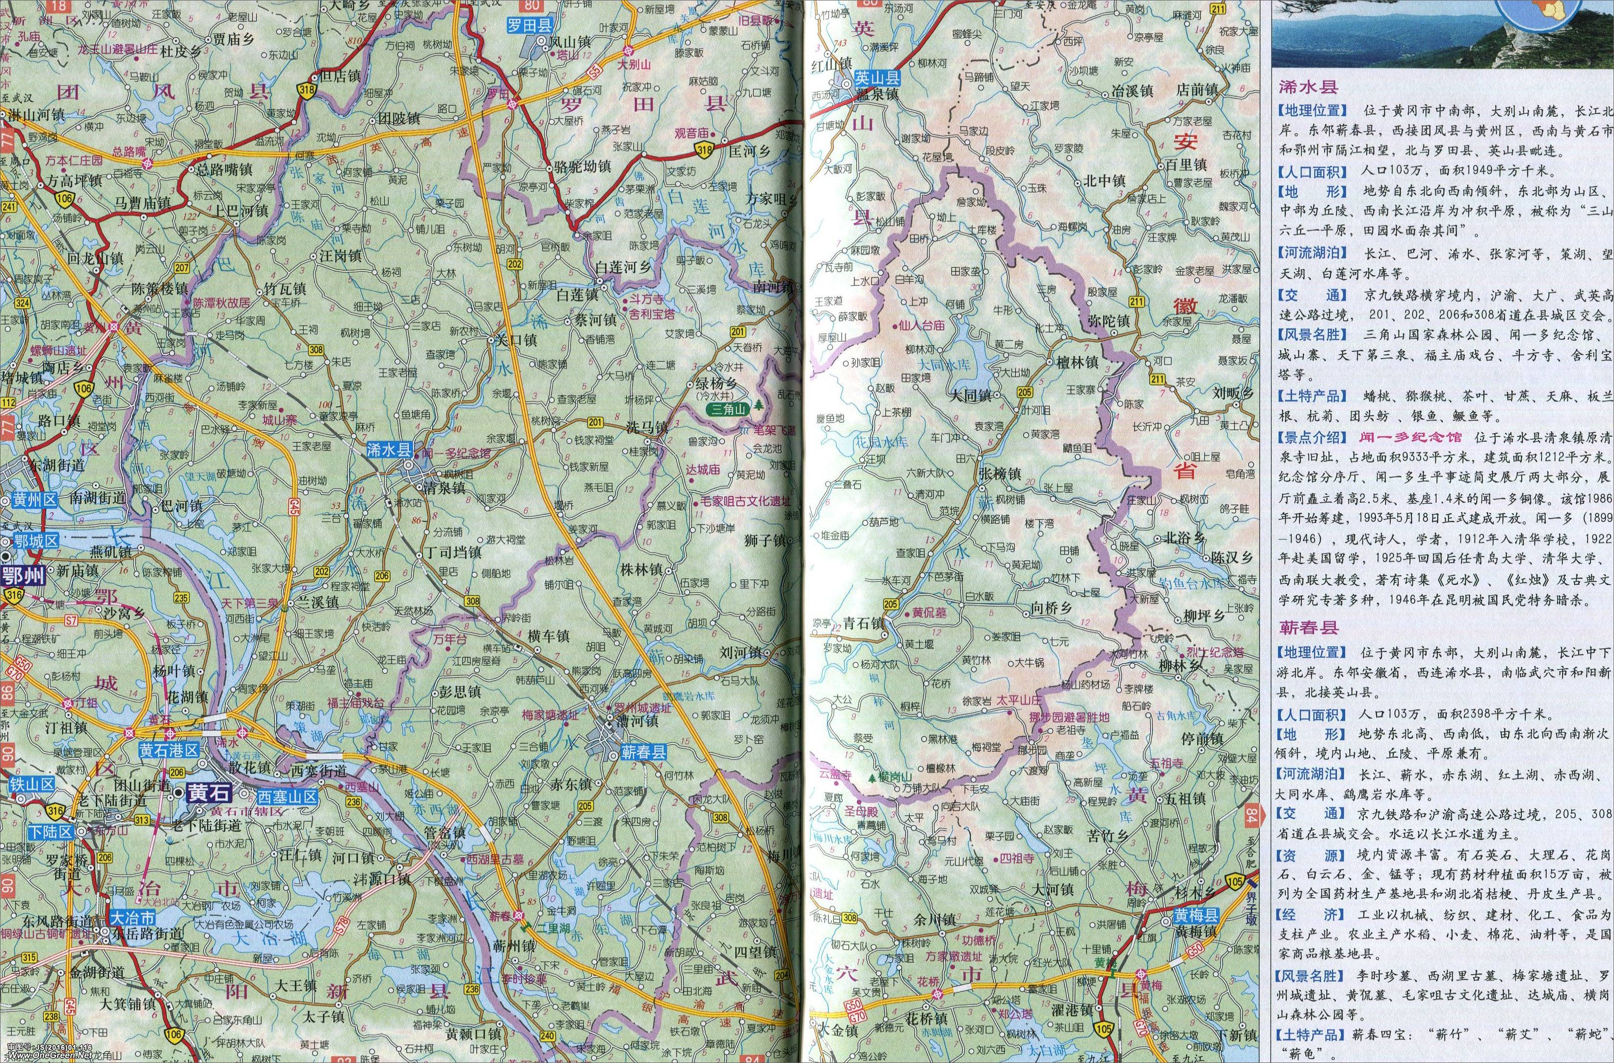Select the blue 罗田县 county label
Viewport: 1614px width, 1063px height.
531,26
